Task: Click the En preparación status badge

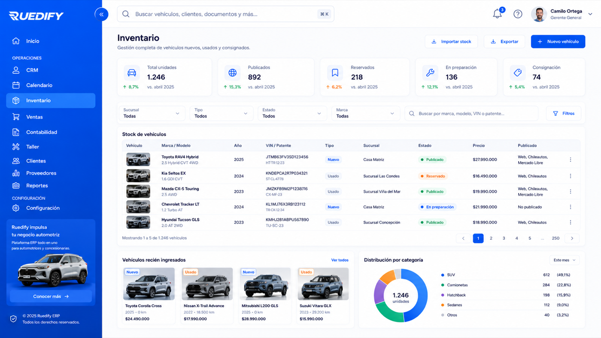Action: [x=437, y=207]
